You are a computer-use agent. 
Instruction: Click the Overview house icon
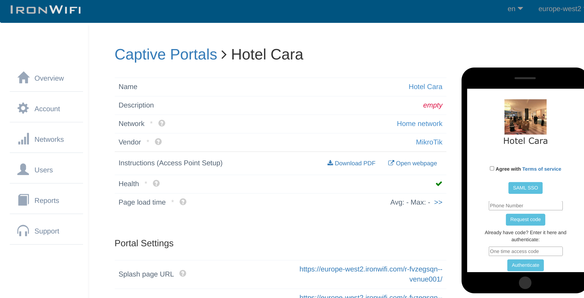coord(24,78)
